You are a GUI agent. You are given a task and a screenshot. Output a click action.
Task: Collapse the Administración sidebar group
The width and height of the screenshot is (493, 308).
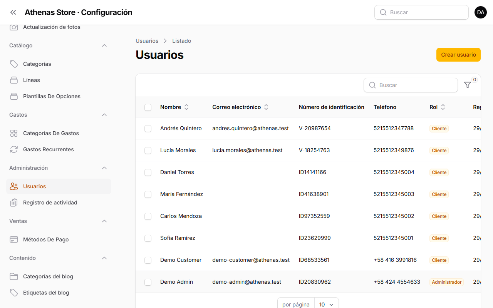[x=104, y=168]
